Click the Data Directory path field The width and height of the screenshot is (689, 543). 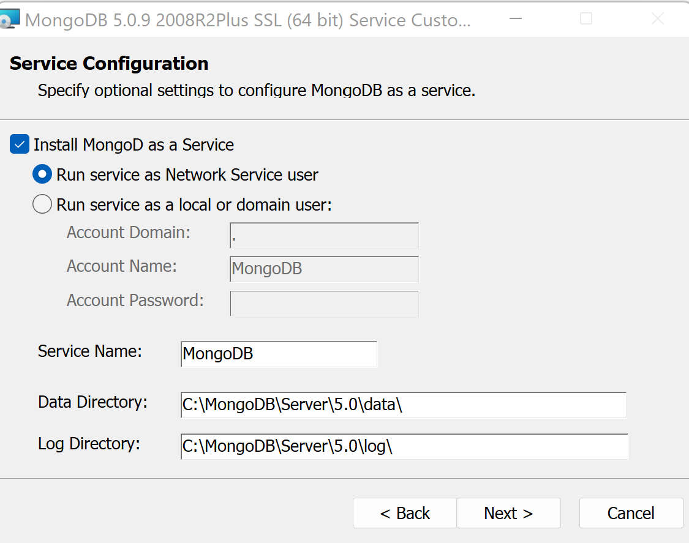coord(403,405)
